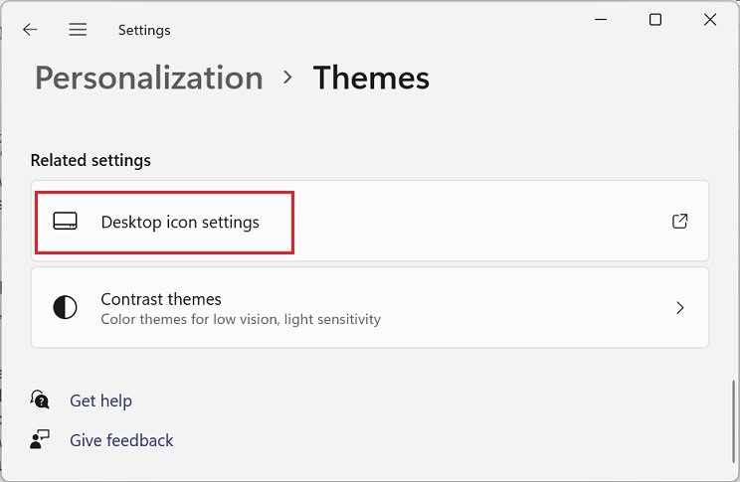Click the Desktop icon settings monitor icon

(x=65, y=222)
